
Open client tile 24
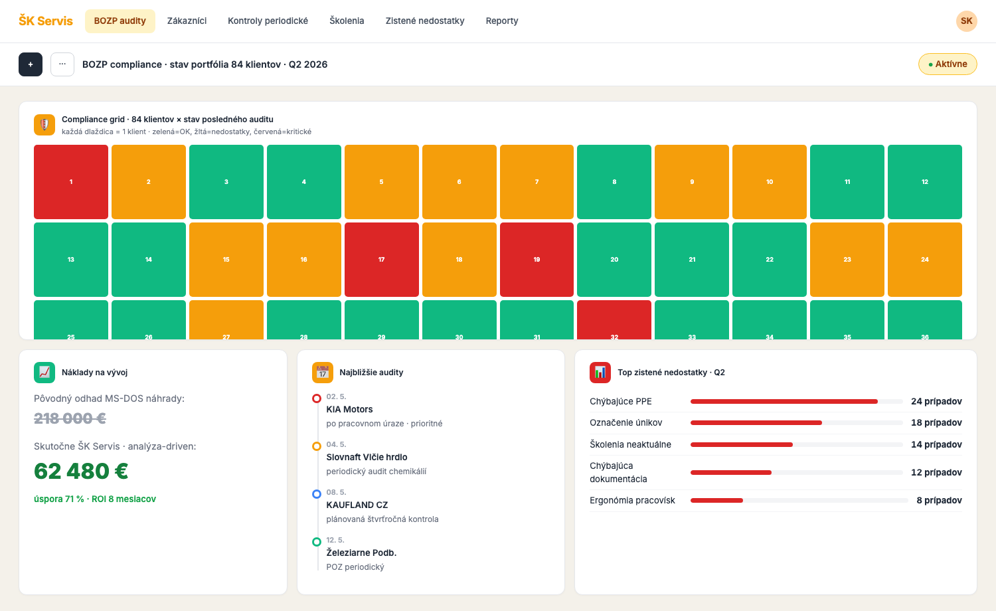[925, 260]
